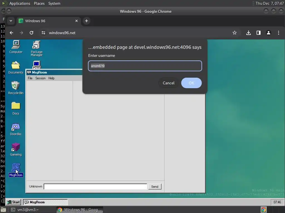
Task: Click the show desktop icon in bottom panel
Action: [x=3, y=210]
